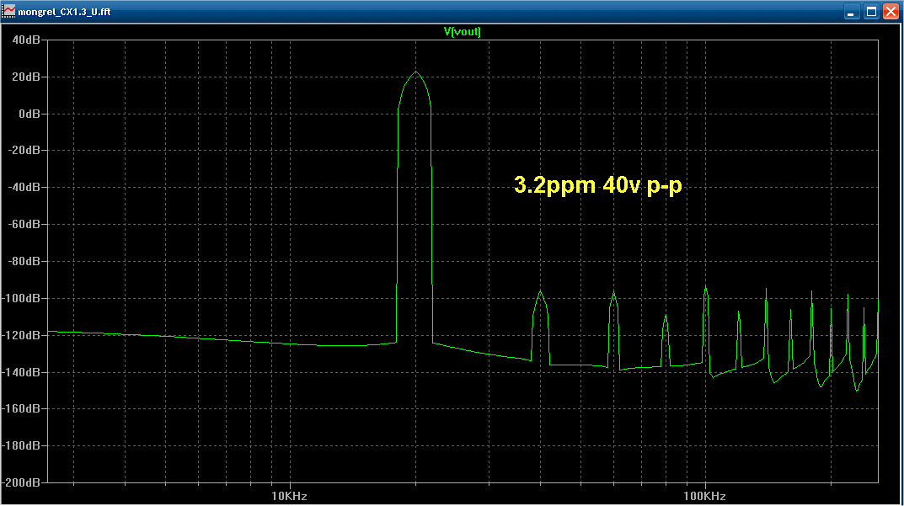Maximize the FFT plot window
This screenshot has width=904, height=506.
click(871, 12)
